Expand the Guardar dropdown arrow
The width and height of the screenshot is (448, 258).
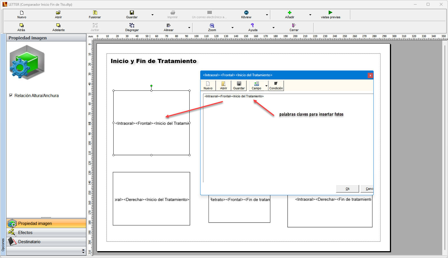click(x=152, y=15)
